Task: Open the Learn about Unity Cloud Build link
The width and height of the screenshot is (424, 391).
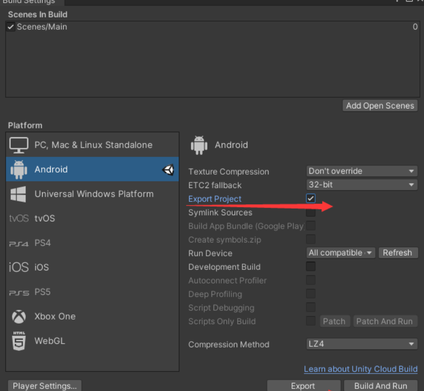Action: tap(361, 369)
